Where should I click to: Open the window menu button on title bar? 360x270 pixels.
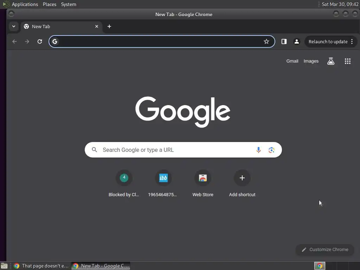(x=11, y=14)
